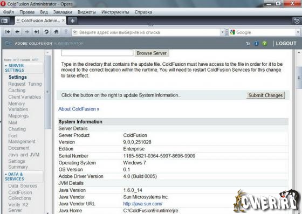Image resolution: width=302 pixels, height=214 pixels.
Task: Go forward one page
Action: pos(27,32)
